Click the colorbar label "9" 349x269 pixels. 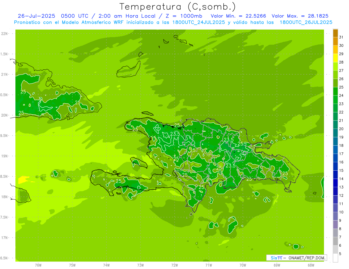tap(340, 221)
